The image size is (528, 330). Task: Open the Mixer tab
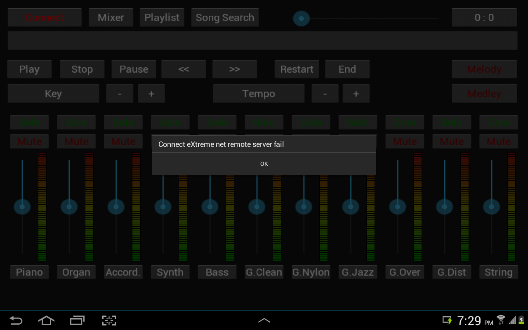pos(111,17)
